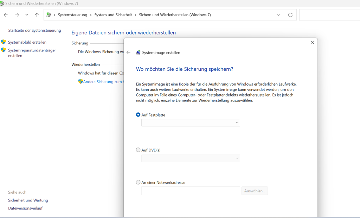
Task: Open the recent locations chevron next to forward arrow
Action: 27,15
